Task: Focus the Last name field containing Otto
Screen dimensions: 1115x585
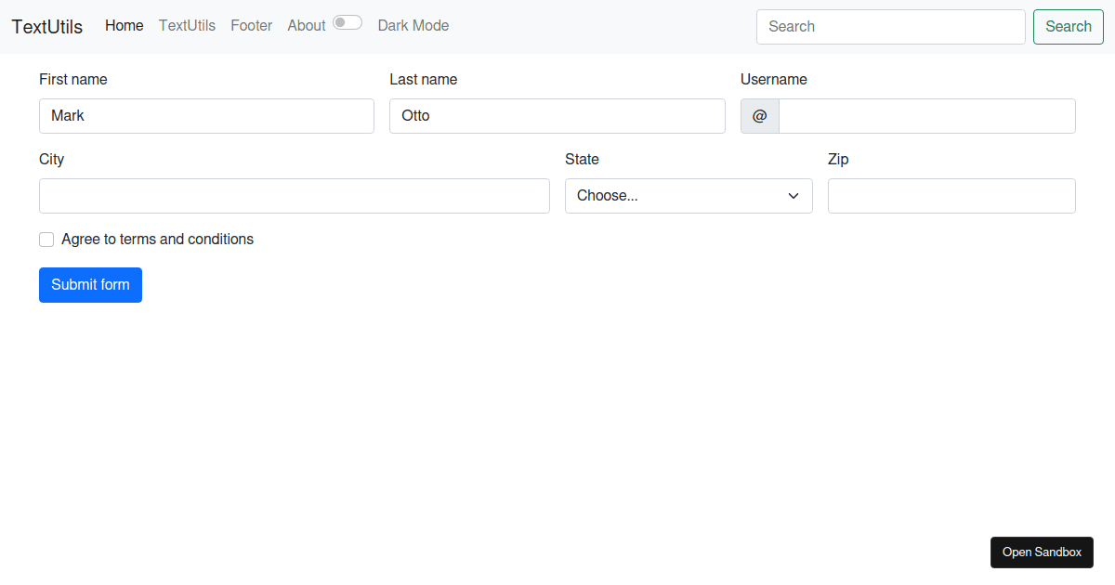Action: (557, 115)
